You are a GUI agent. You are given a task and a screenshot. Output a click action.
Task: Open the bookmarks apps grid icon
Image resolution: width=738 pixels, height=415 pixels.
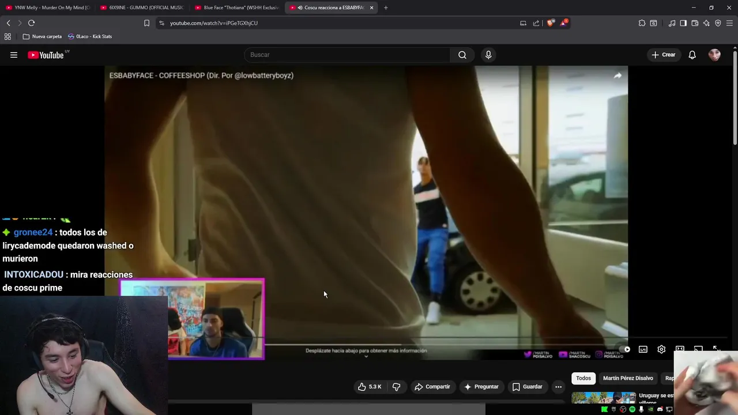coord(7,36)
